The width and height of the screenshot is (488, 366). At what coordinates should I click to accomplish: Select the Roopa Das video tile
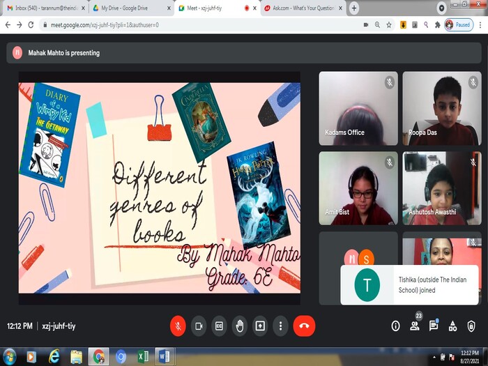pyautogui.click(x=442, y=108)
